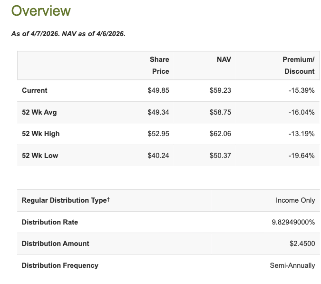Click the Current discount value -15.39%

click(x=302, y=90)
